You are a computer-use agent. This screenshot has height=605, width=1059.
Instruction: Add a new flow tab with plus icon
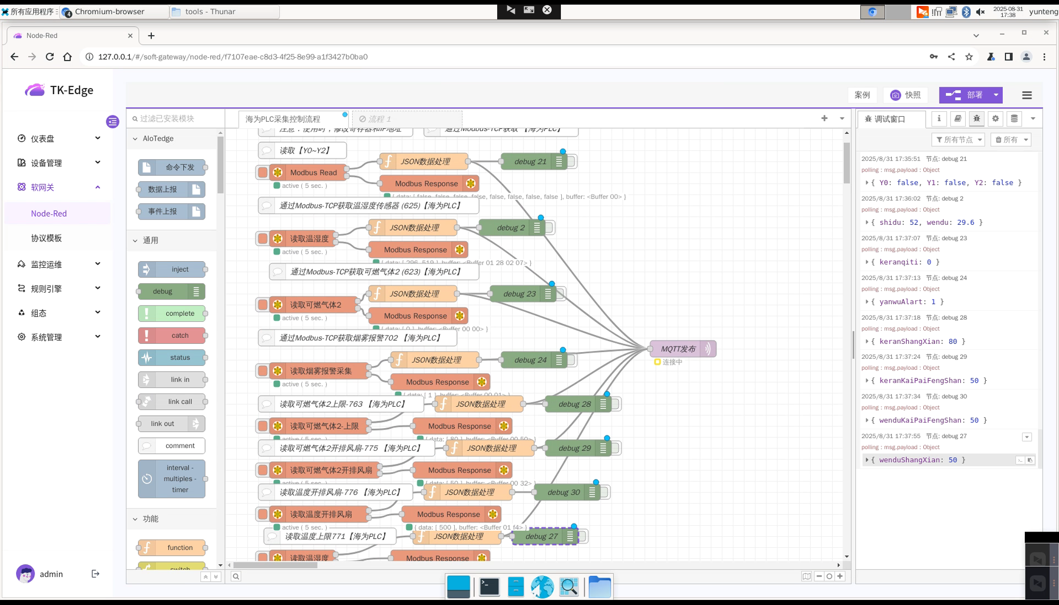[x=824, y=119]
